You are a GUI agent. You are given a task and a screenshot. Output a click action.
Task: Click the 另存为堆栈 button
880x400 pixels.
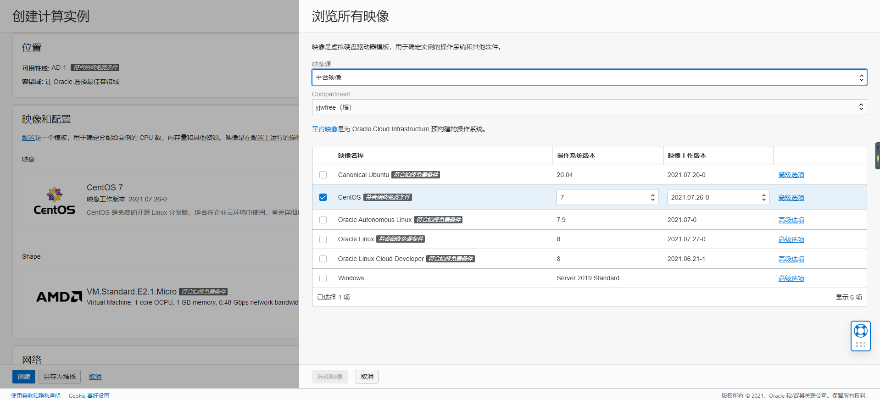60,377
